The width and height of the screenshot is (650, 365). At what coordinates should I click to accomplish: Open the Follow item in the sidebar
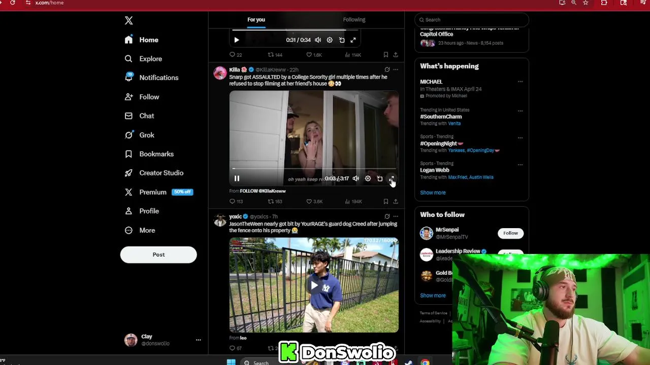click(x=142, y=97)
